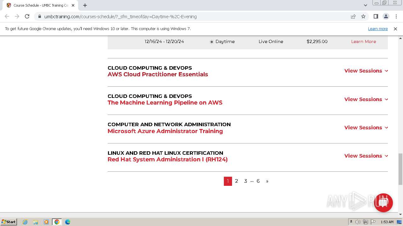Share this page using the share icon
Viewport: 403px width, 226px height.
coord(353,16)
